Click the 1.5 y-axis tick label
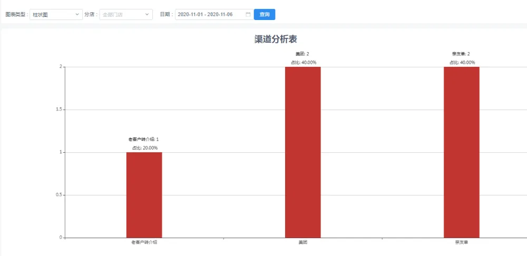Screen dimensions: 527x256 tap(58, 110)
